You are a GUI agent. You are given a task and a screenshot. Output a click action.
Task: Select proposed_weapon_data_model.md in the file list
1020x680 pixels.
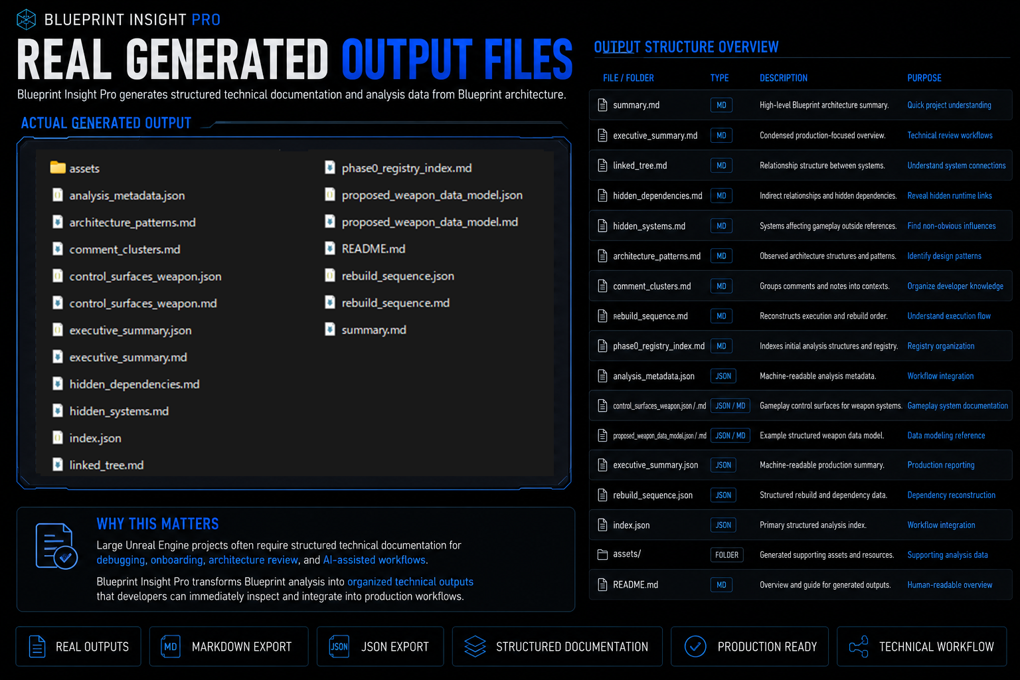coord(430,222)
